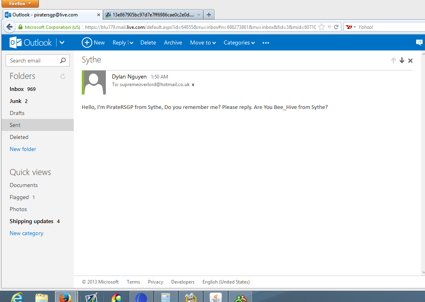Image resolution: width=425 pixels, height=302 pixels.
Task: Reload the current page
Action: [336, 27]
